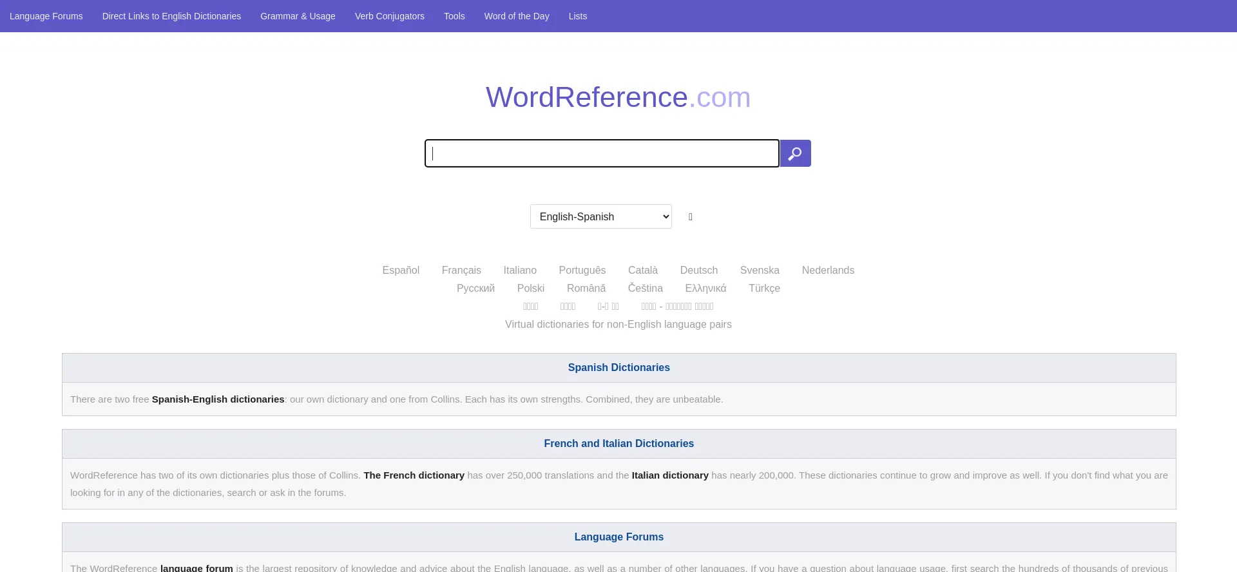
Task: Click the Language Forums section heading
Action: tap(619, 537)
